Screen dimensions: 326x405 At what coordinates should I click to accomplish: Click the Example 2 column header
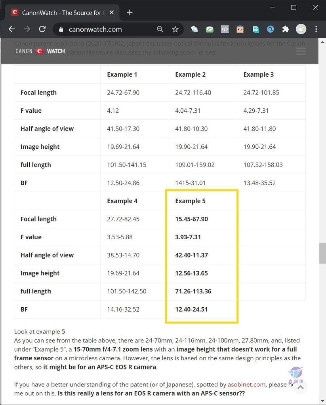click(191, 74)
